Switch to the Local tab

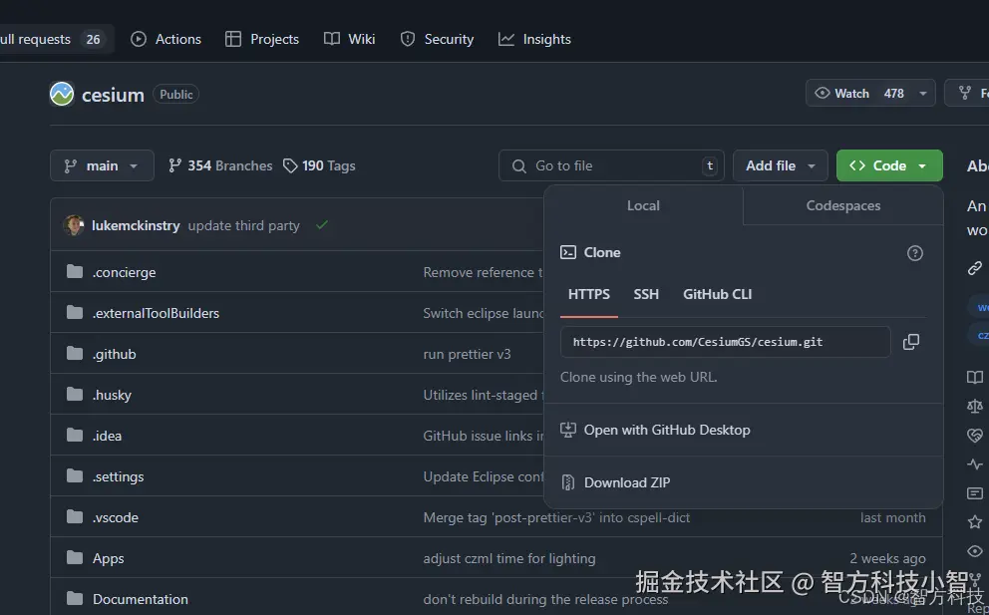coord(643,205)
